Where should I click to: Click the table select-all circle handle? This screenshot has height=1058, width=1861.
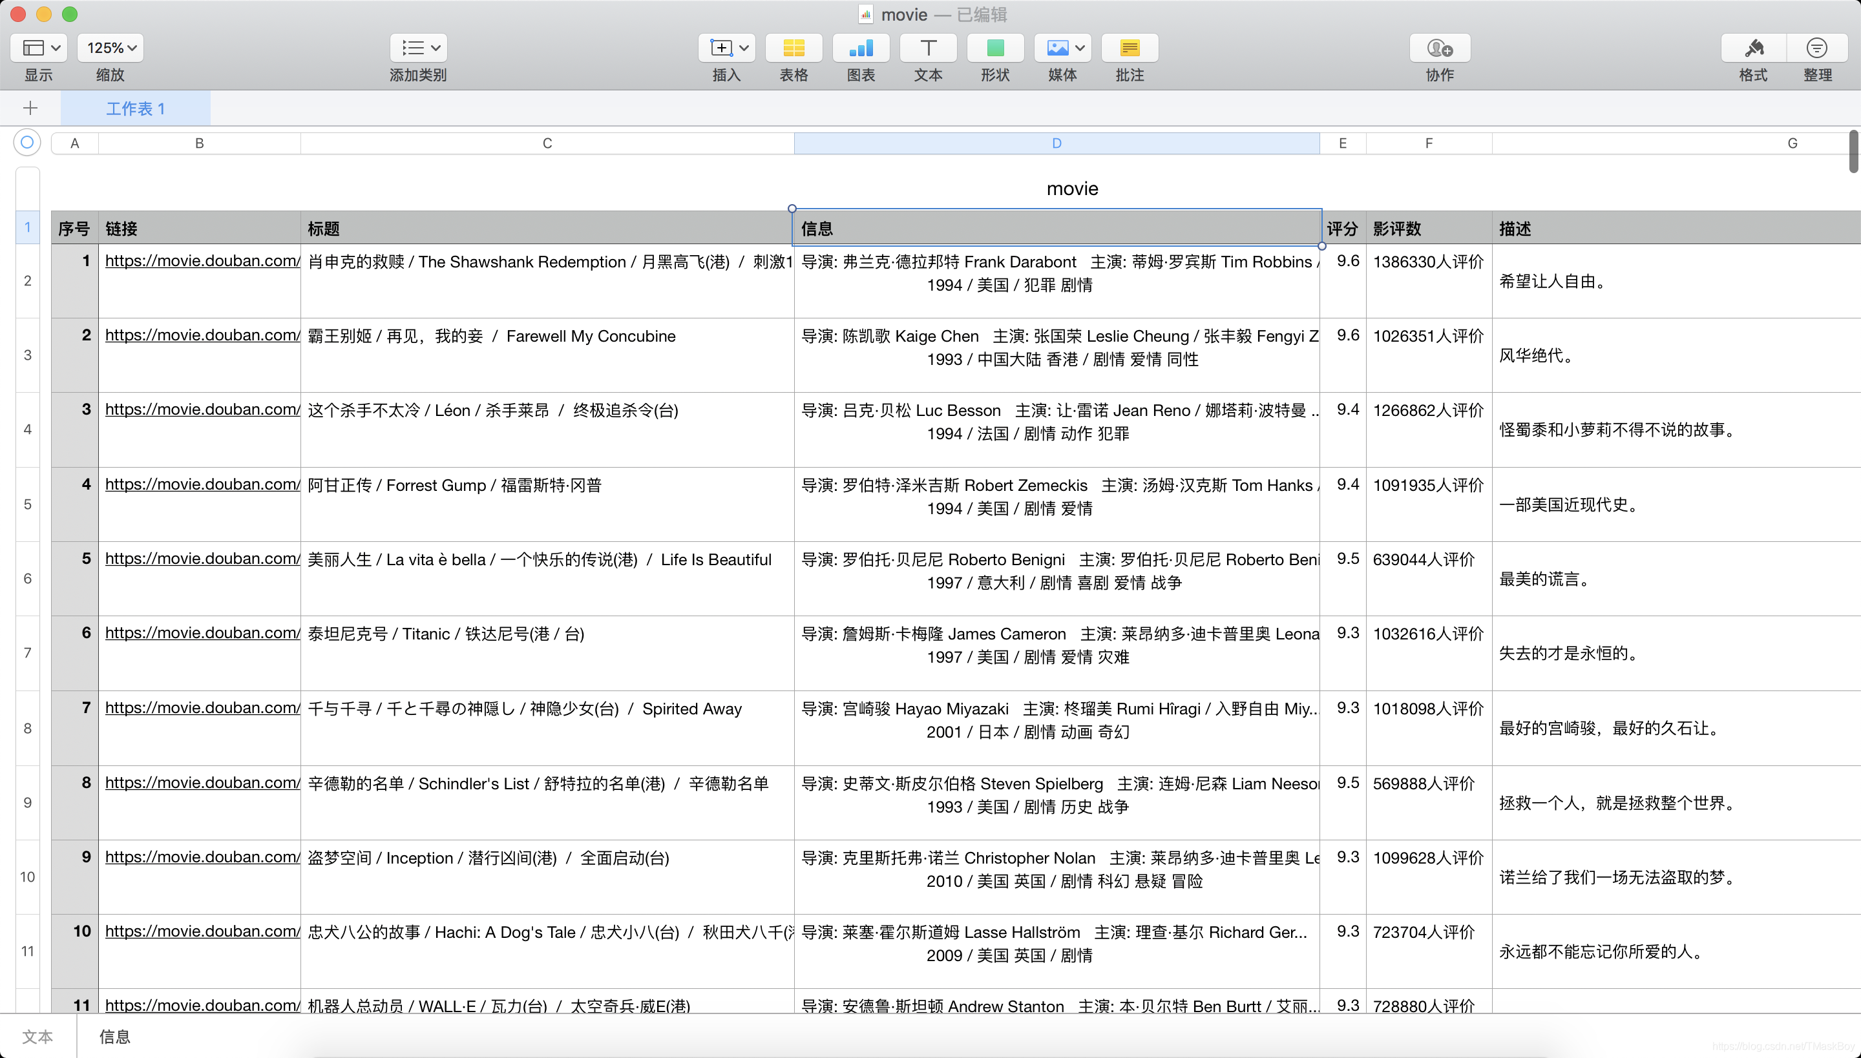27,142
